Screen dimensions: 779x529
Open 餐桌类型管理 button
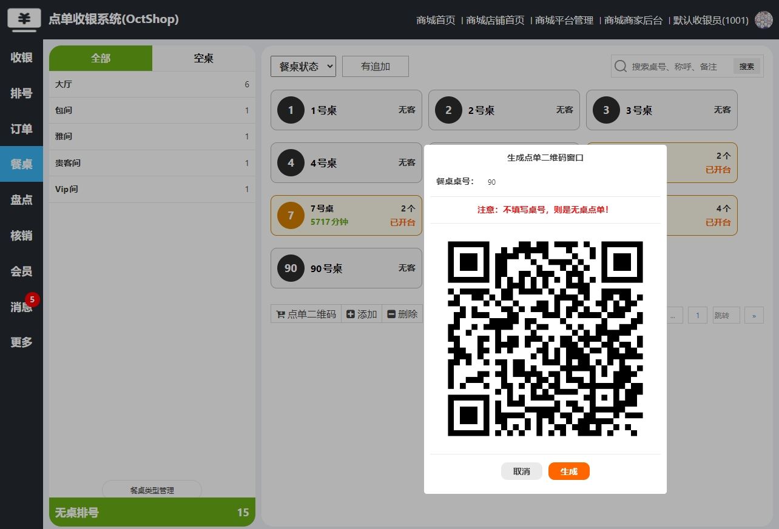pos(152,490)
